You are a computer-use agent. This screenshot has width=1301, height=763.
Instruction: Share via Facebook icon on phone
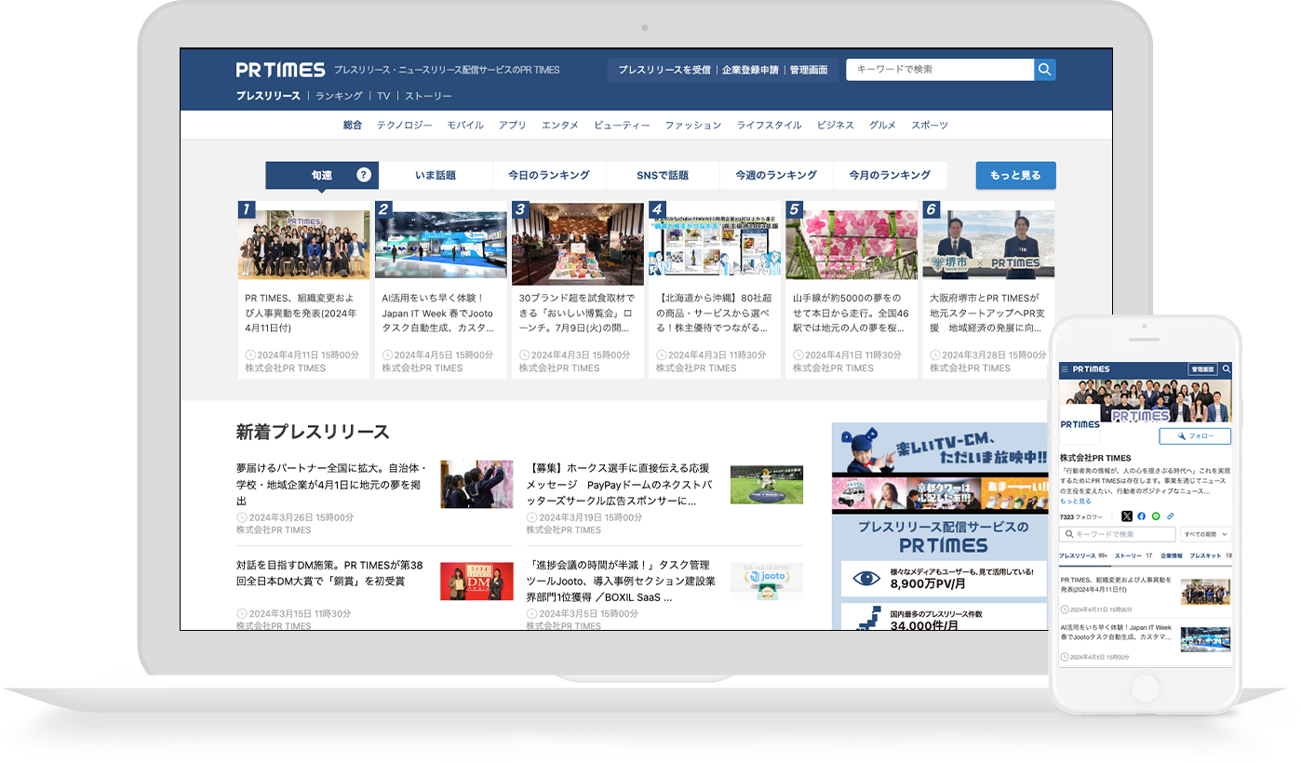1142,516
